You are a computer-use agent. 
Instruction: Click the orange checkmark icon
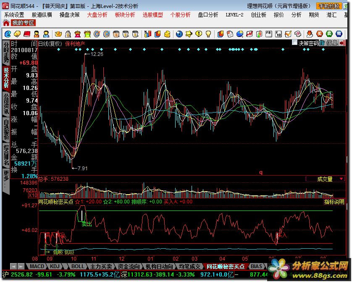click(288, 34)
